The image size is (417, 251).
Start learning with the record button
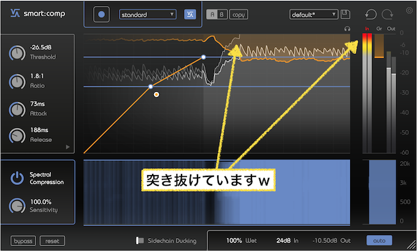point(101,14)
